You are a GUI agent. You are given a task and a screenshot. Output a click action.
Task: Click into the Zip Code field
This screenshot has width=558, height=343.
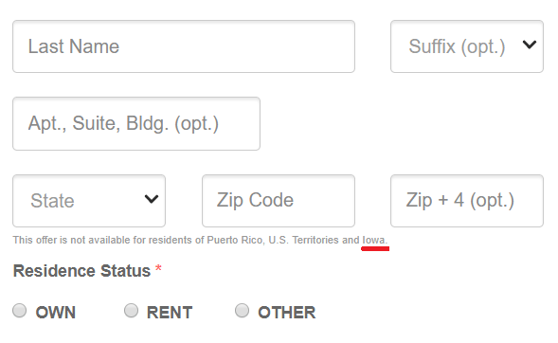pyautogui.click(x=279, y=201)
